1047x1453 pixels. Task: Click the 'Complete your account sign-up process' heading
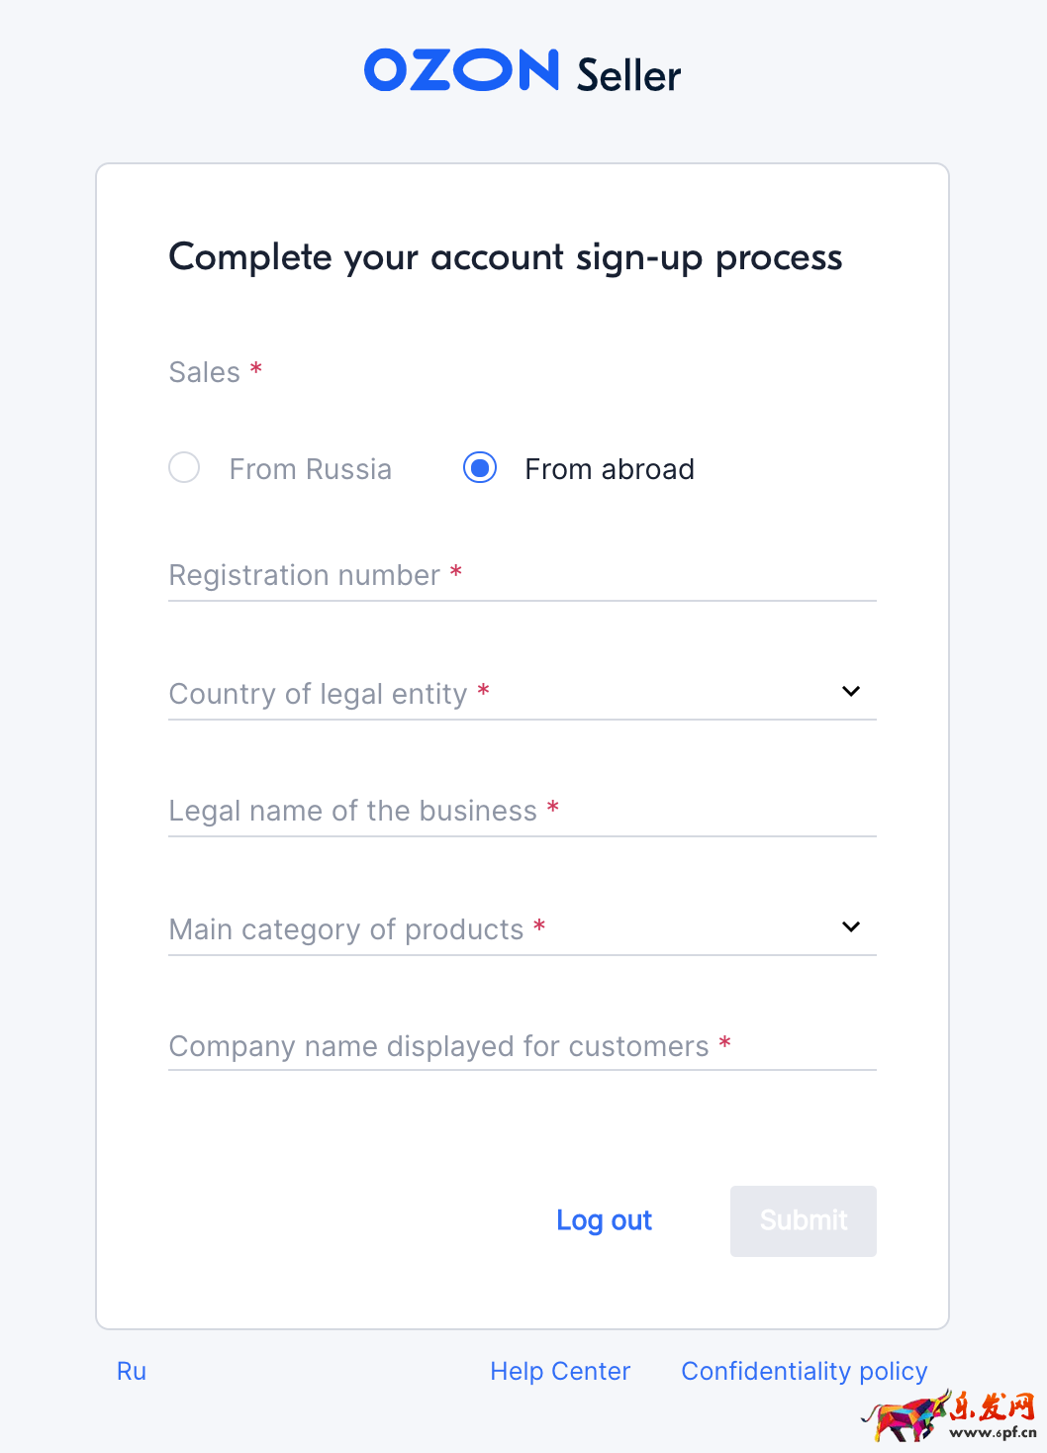505,257
